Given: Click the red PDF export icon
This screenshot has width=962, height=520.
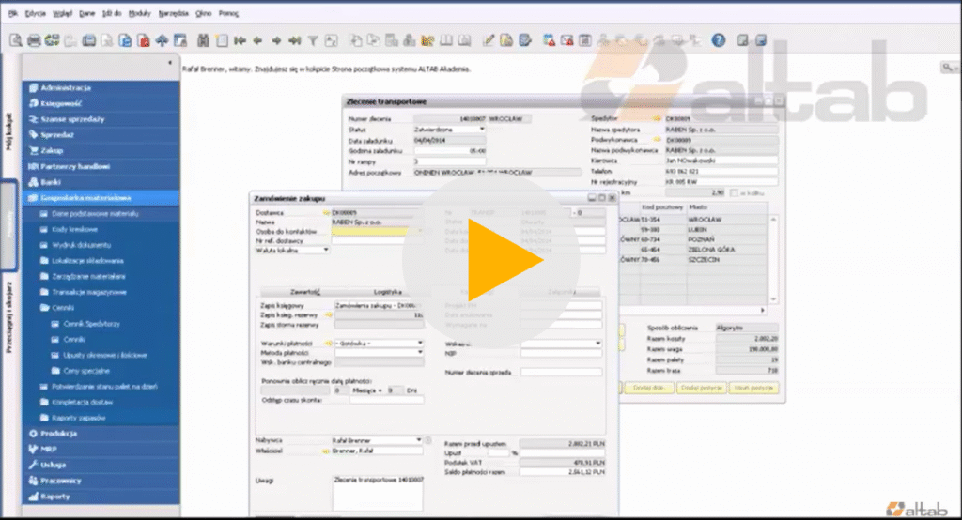Looking at the screenshot, I should (x=144, y=40).
